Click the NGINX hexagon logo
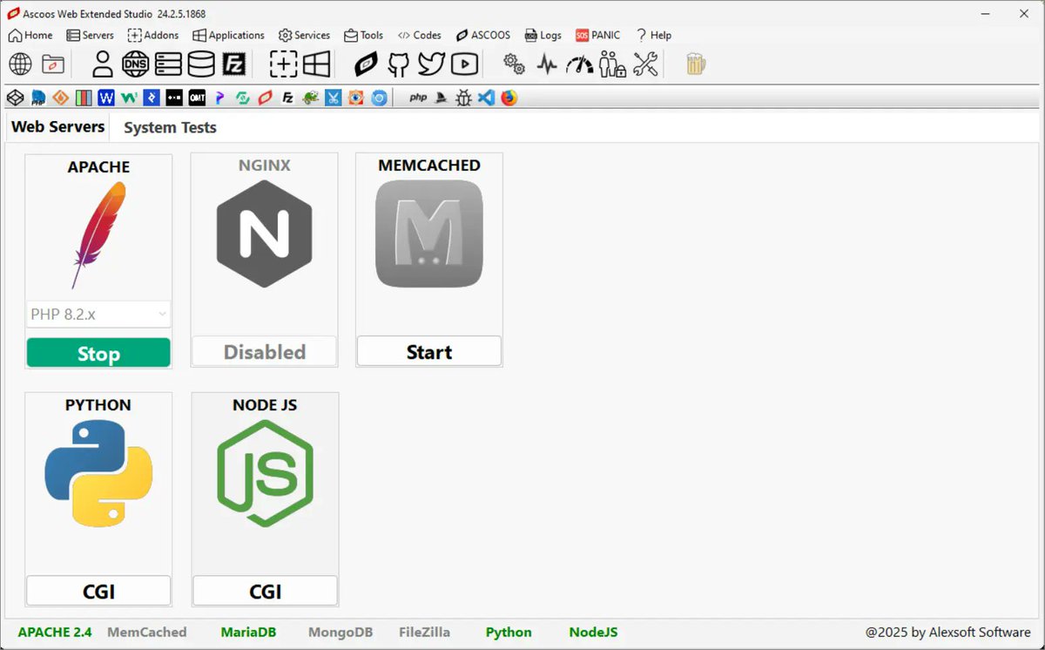Screen dimensions: 1045x650 (x=264, y=233)
